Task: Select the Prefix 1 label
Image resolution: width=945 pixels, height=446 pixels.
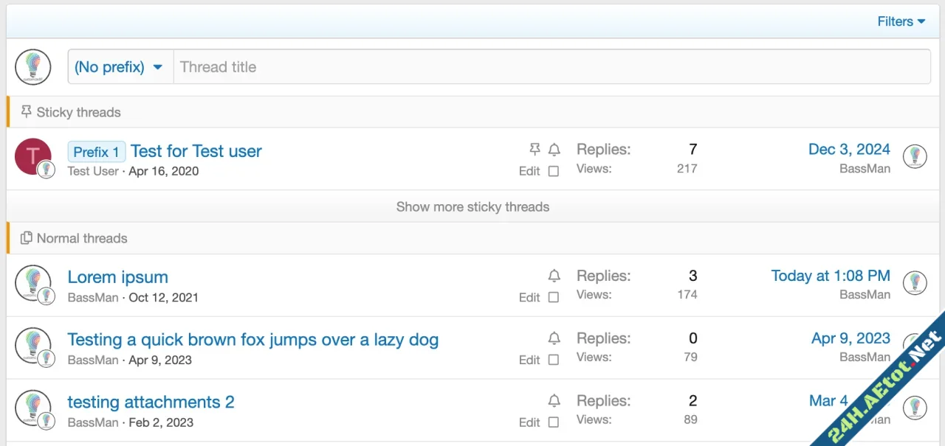Action: tap(96, 151)
